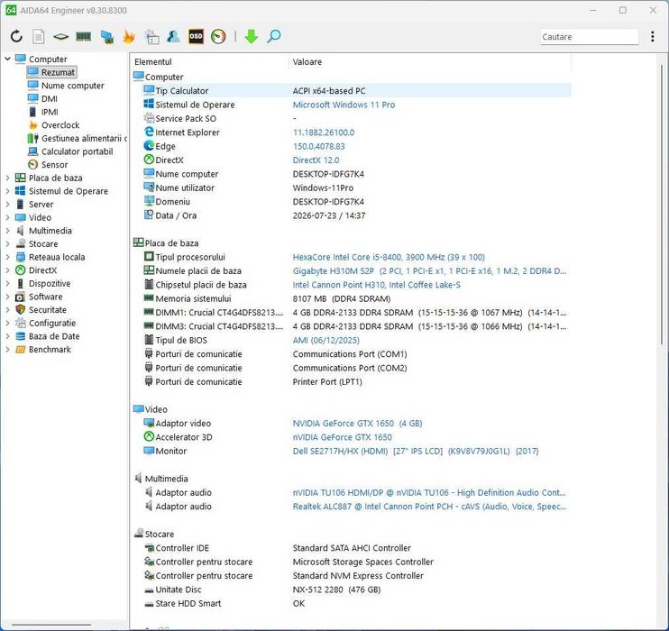Expand the Video tree node
Screen dimensions: 669x631
(7, 217)
